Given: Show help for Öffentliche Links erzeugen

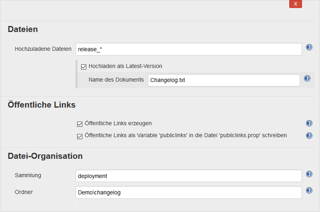Looking at the screenshot, I should click(309, 123).
